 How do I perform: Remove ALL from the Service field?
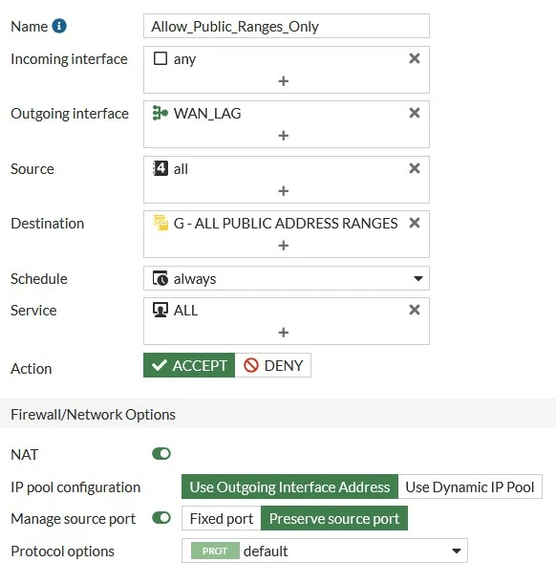pyautogui.click(x=415, y=310)
